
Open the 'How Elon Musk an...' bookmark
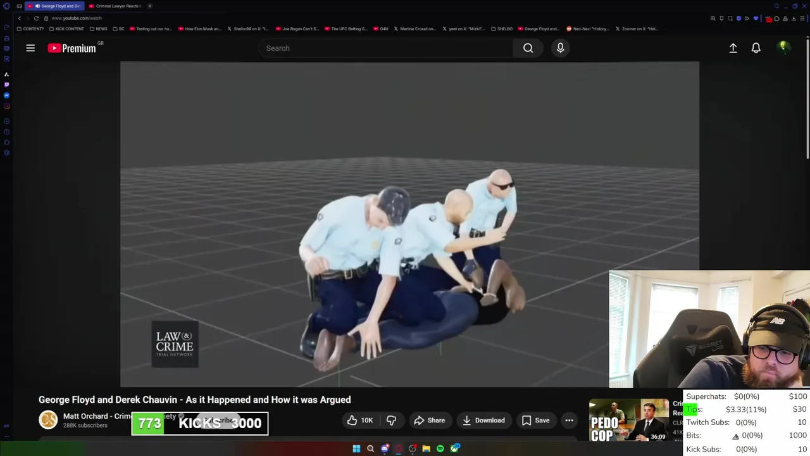pyautogui.click(x=199, y=28)
